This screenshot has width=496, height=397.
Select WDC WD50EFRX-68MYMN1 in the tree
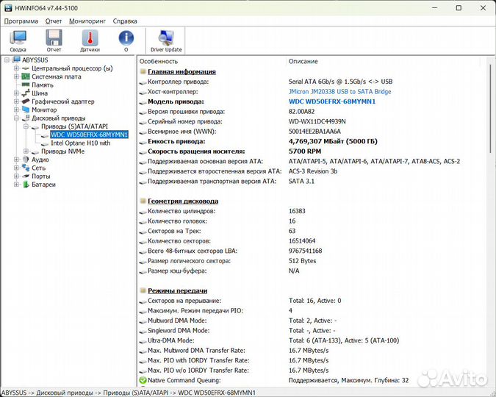click(89, 135)
